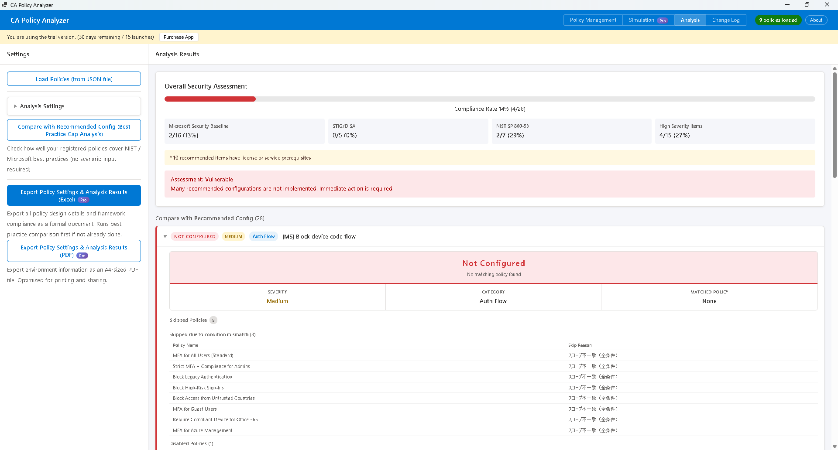Click the CA Policy Analyzer app icon in title bar

point(4,5)
